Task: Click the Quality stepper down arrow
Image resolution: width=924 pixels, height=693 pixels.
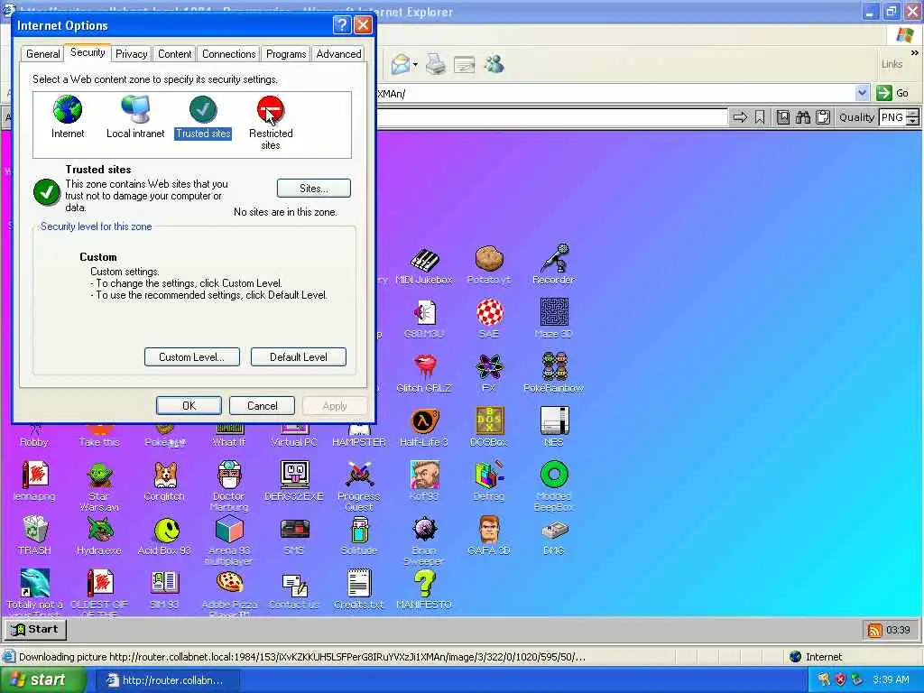Action: pos(913,122)
